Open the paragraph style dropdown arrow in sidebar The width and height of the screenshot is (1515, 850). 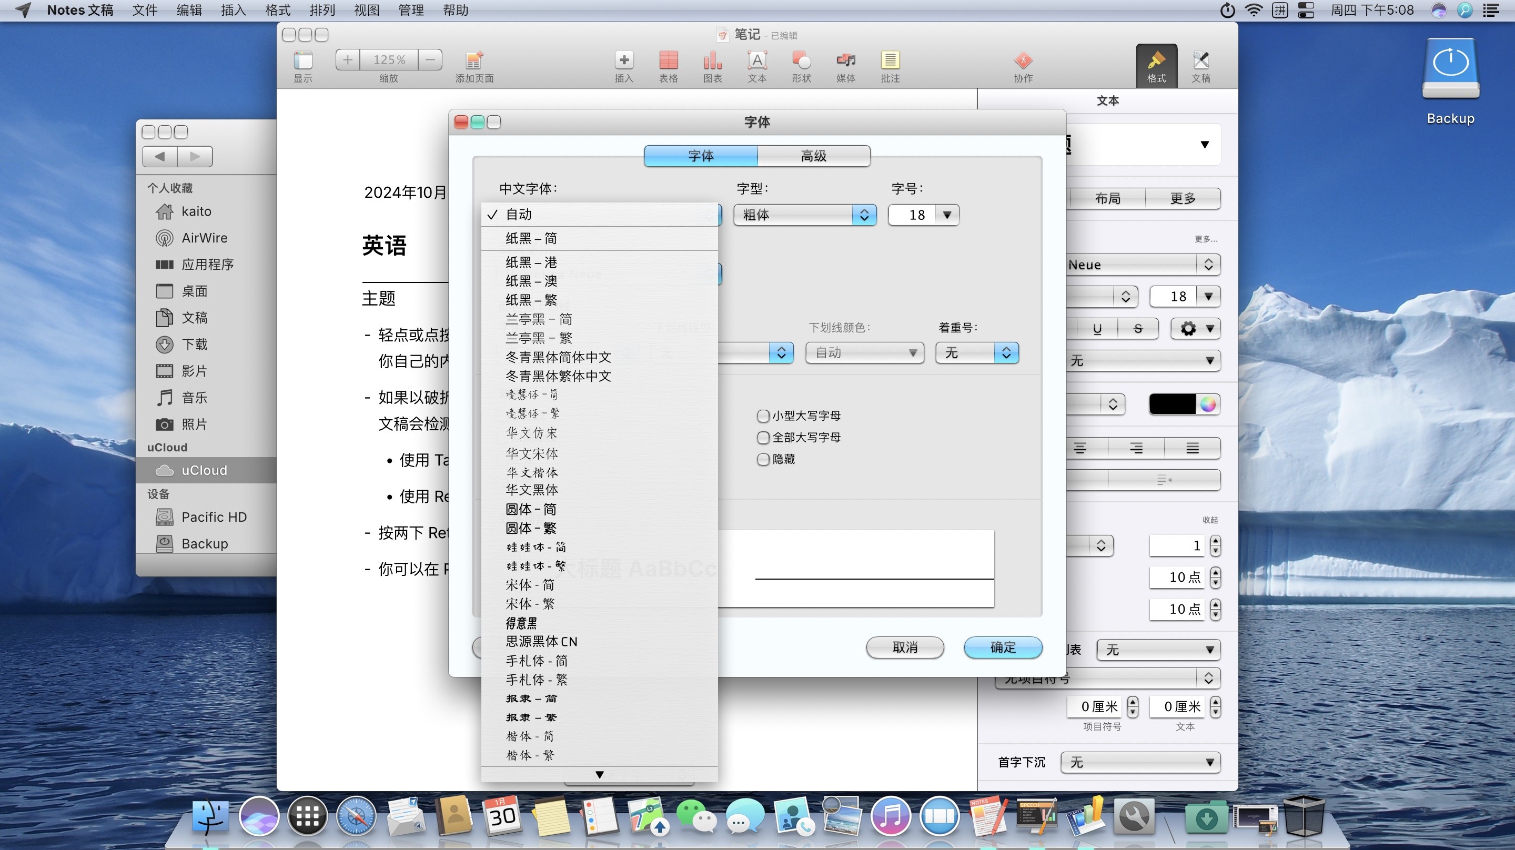(1205, 145)
